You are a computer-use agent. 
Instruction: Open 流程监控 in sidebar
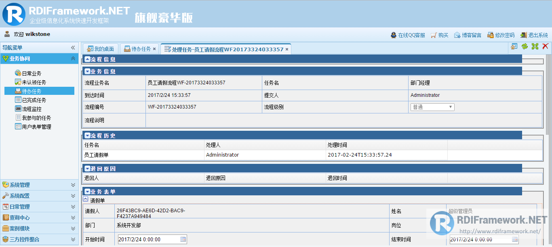28,109
